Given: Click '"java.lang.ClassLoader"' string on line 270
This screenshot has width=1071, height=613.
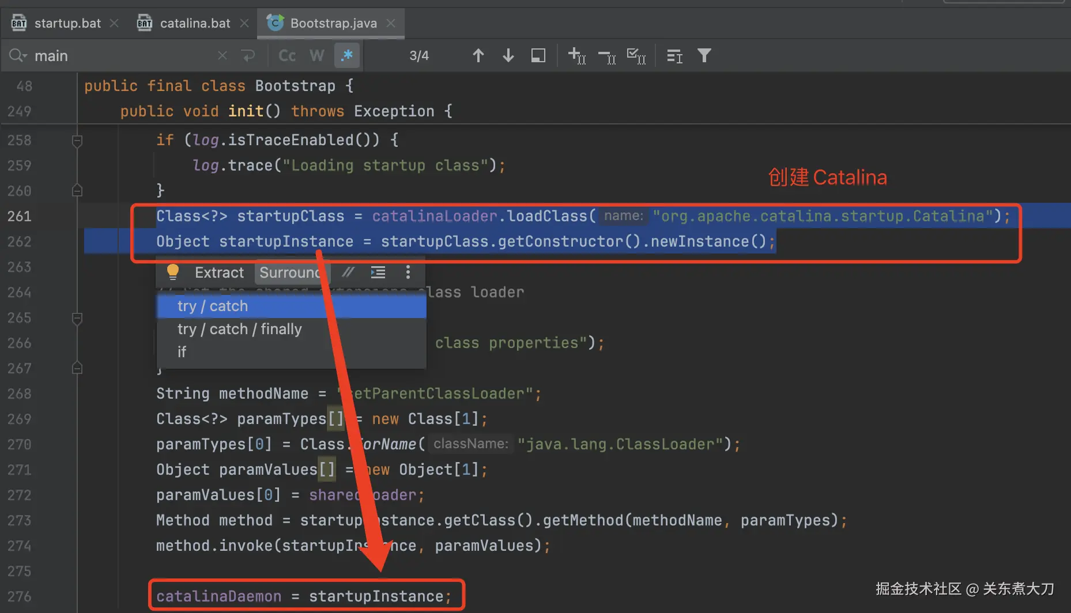Looking at the screenshot, I should point(620,444).
